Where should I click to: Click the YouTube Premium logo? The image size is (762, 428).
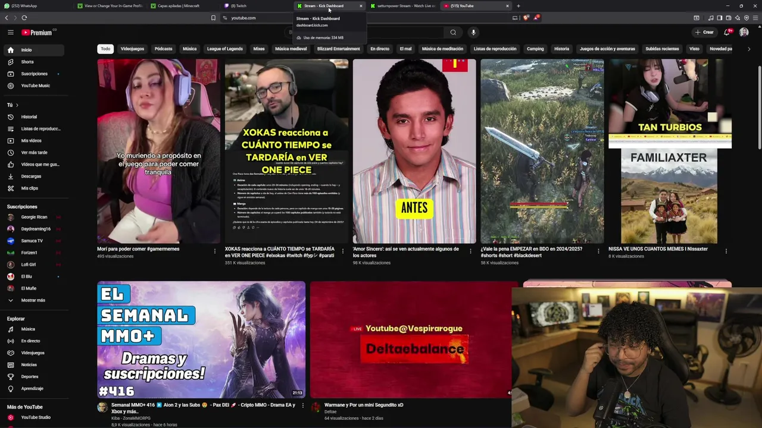click(36, 33)
